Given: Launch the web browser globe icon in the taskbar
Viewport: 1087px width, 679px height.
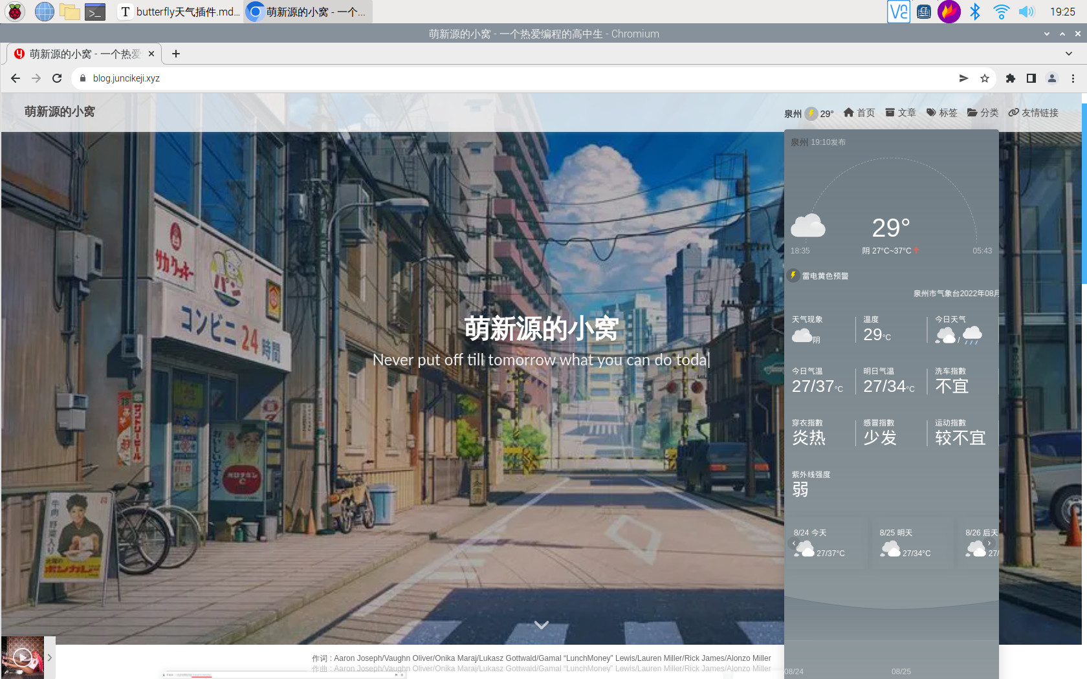Looking at the screenshot, I should pyautogui.click(x=45, y=12).
